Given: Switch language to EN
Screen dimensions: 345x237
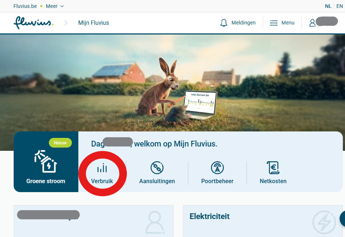Looking at the screenshot, I should [x=340, y=6].
